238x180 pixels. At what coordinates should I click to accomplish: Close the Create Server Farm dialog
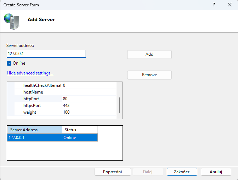[x=230, y=5]
